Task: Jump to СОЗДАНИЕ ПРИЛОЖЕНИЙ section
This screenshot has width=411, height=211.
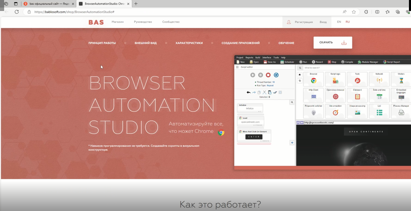Action: [x=240, y=43]
